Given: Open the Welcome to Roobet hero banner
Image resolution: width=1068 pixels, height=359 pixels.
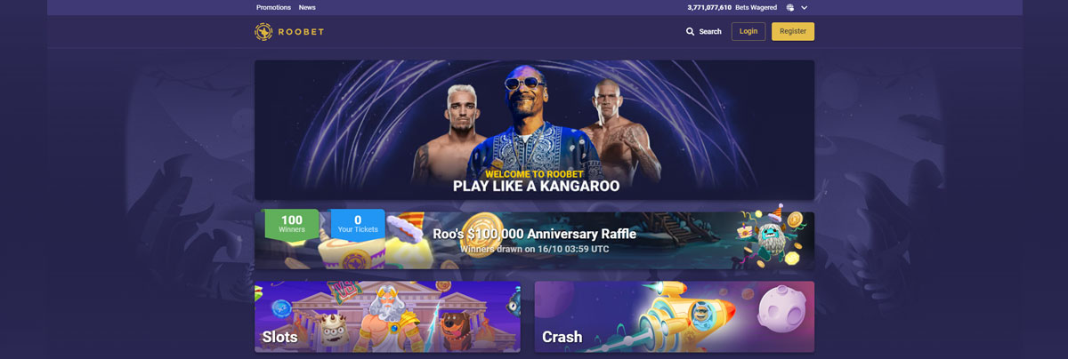Looking at the screenshot, I should [x=534, y=130].
